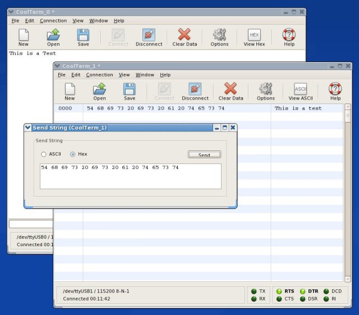This screenshot has width=359, height=315.
Task: Switch to View ASCII in CoolTerm_1
Action: pyautogui.click(x=301, y=89)
